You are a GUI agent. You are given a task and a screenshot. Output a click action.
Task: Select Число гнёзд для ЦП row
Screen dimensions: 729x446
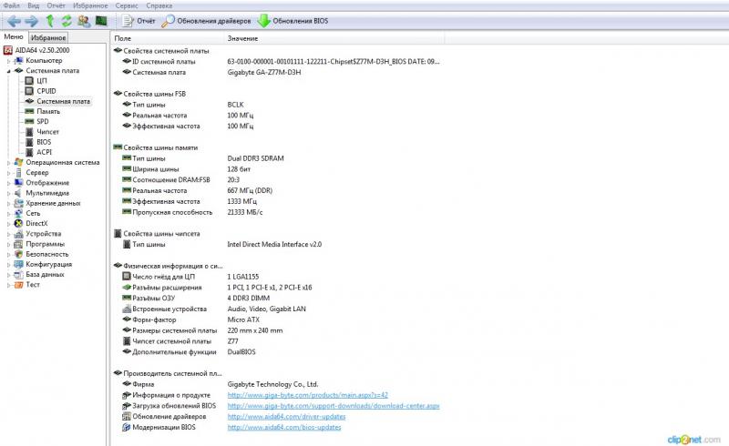coord(190,277)
